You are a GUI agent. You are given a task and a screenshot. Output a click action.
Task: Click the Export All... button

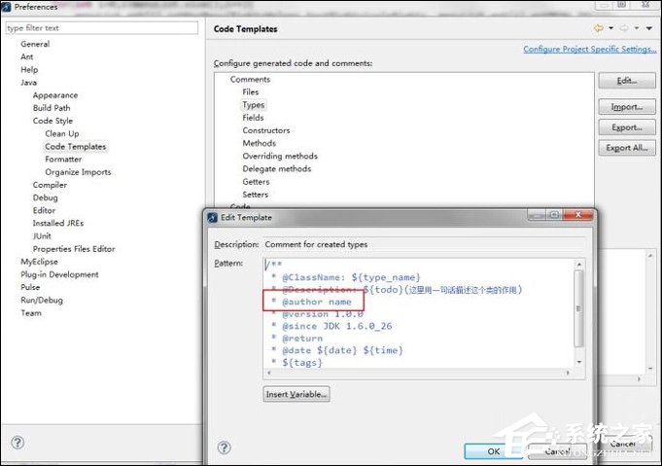click(627, 148)
